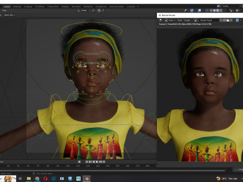The width and height of the screenshot is (243, 182).
Task: Toggle snapping magnet in viewport header
Action: 99,11
